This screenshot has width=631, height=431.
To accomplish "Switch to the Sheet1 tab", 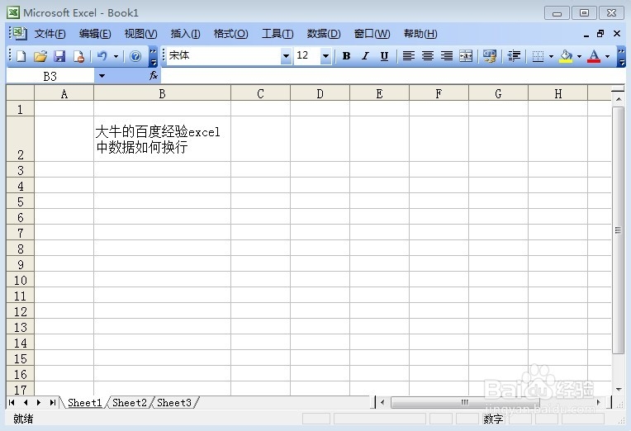I will (84, 402).
